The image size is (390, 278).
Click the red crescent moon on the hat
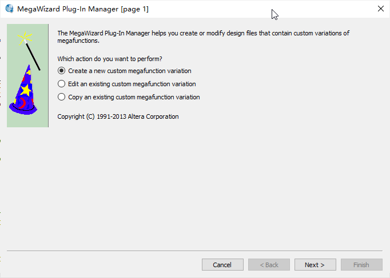pyautogui.click(x=22, y=103)
